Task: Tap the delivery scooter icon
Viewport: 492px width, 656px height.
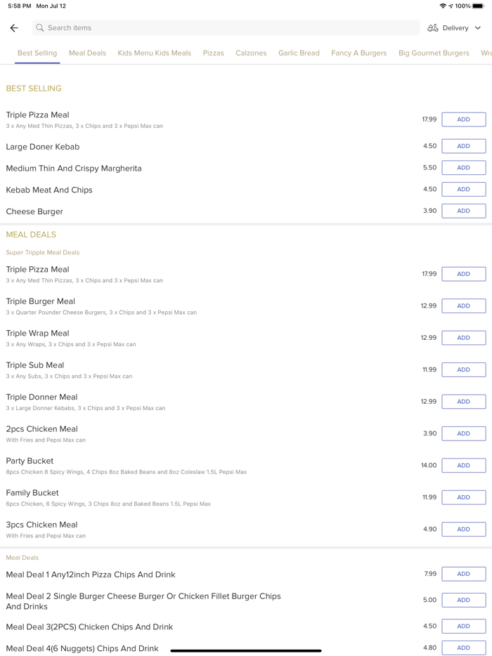Action: [433, 28]
